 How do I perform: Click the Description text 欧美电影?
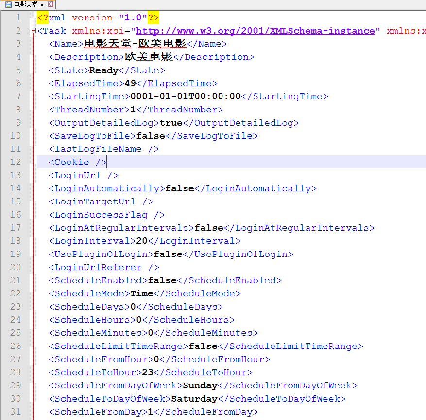coord(149,57)
